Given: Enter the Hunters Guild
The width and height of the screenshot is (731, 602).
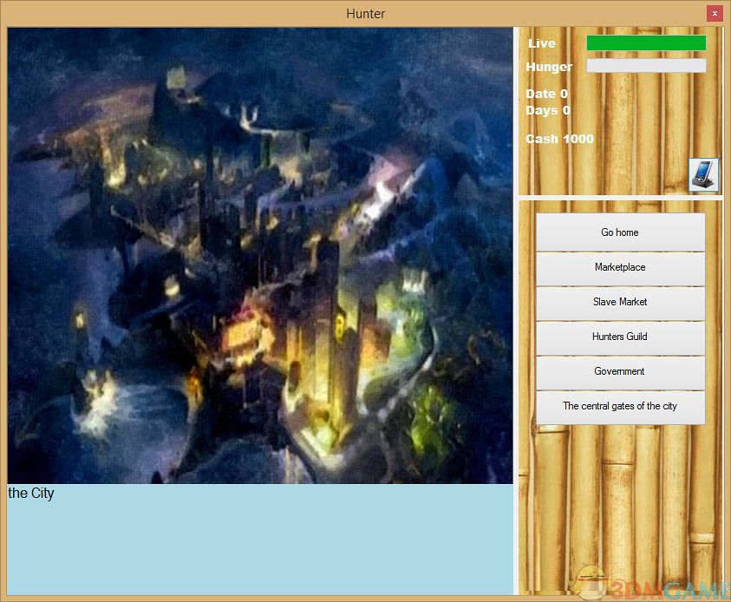Looking at the screenshot, I should point(620,337).
